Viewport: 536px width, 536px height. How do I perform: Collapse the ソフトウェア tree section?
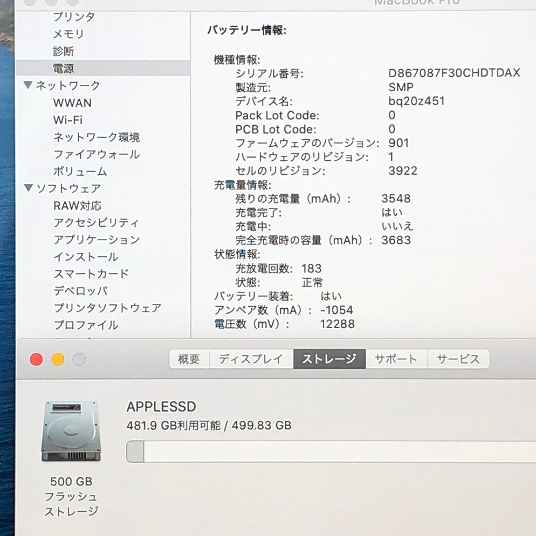[x=28, y=188]
